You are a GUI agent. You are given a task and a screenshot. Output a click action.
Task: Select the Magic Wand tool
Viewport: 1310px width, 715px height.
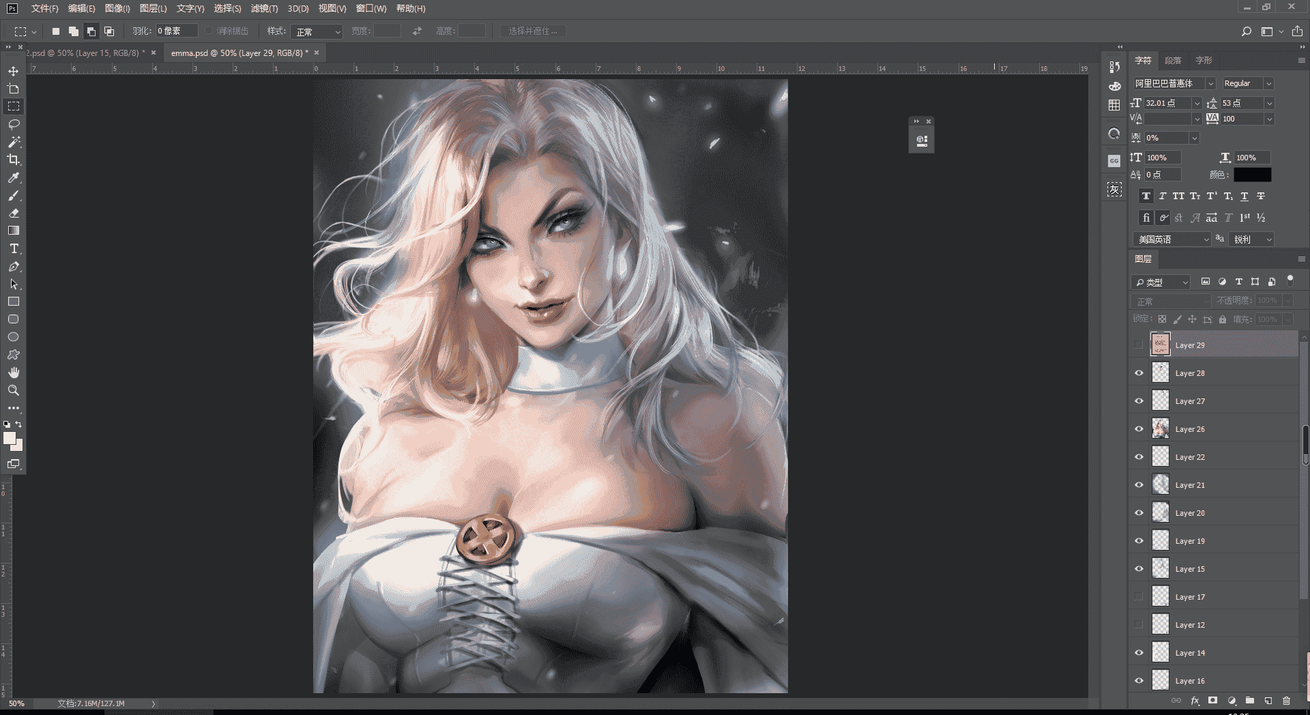tap(13, 142)
